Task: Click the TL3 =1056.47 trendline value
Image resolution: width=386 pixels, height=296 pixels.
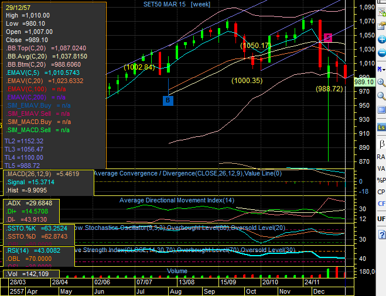Action: tap(24, 149)
